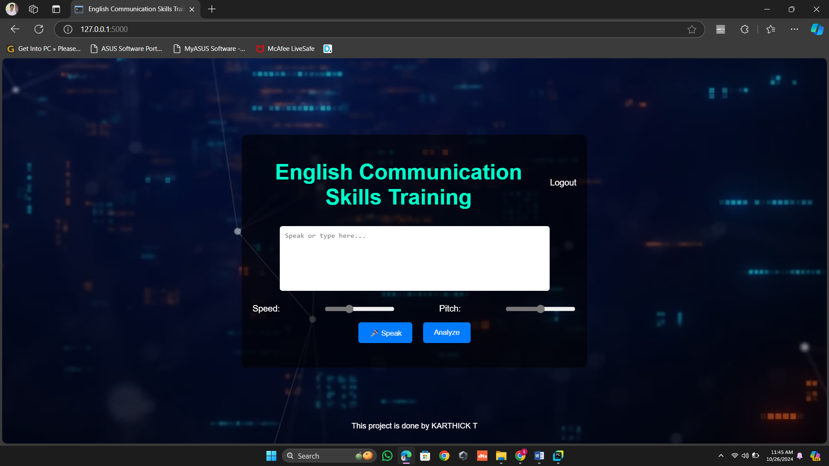Click the Speed slider handle
Viewport: 829px width, 466px height.
349,309
